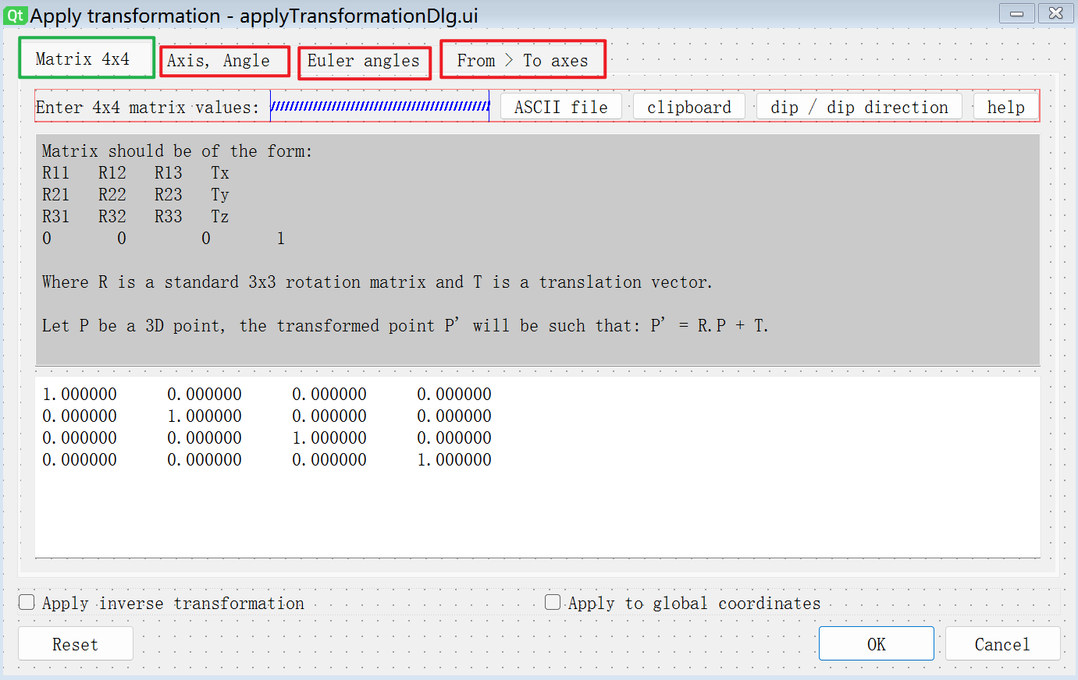
Task: Go to the From > To axes tab
Action: click(523, 60)
